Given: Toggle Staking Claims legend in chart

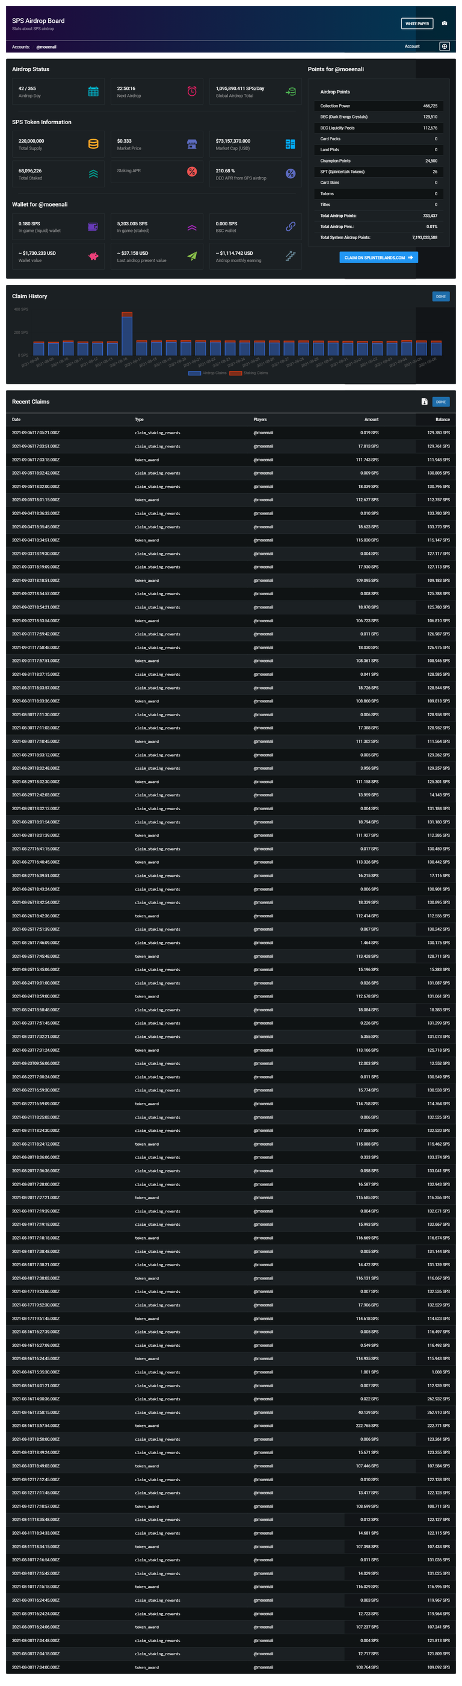Looking at the screenshot, I should click(x=248, y=373).
